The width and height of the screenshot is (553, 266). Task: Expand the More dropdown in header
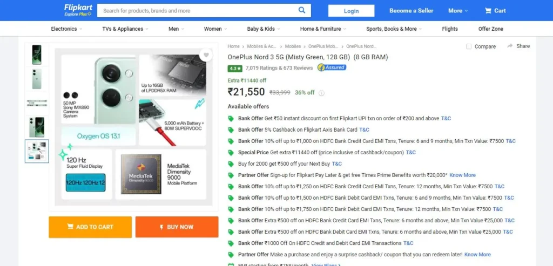coord(458,11)
